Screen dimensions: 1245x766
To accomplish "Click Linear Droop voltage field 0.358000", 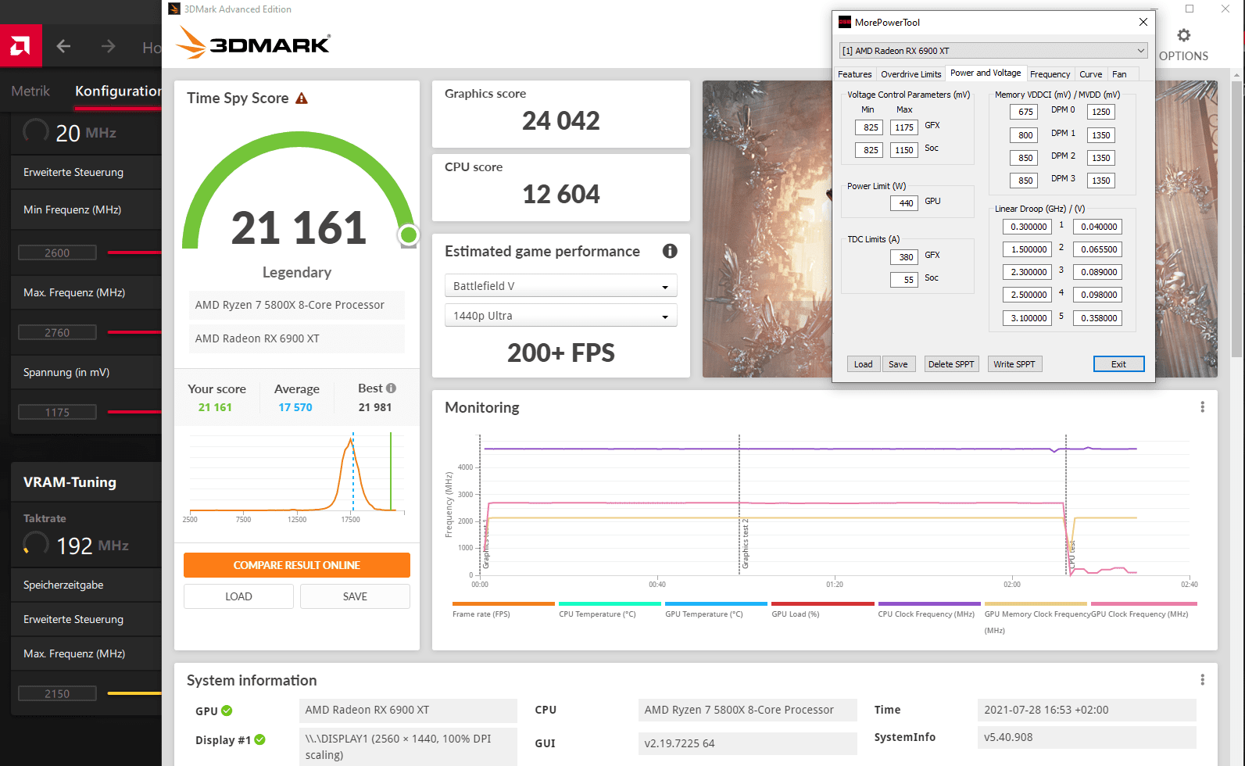I will pos(1098,318).
